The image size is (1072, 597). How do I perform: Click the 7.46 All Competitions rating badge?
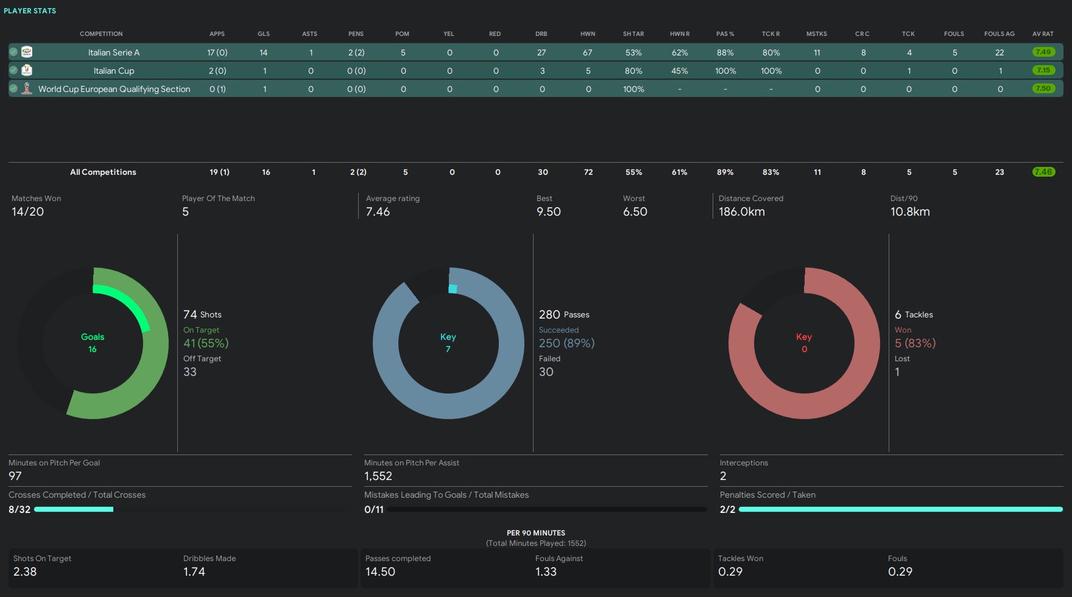[1043, 172]
